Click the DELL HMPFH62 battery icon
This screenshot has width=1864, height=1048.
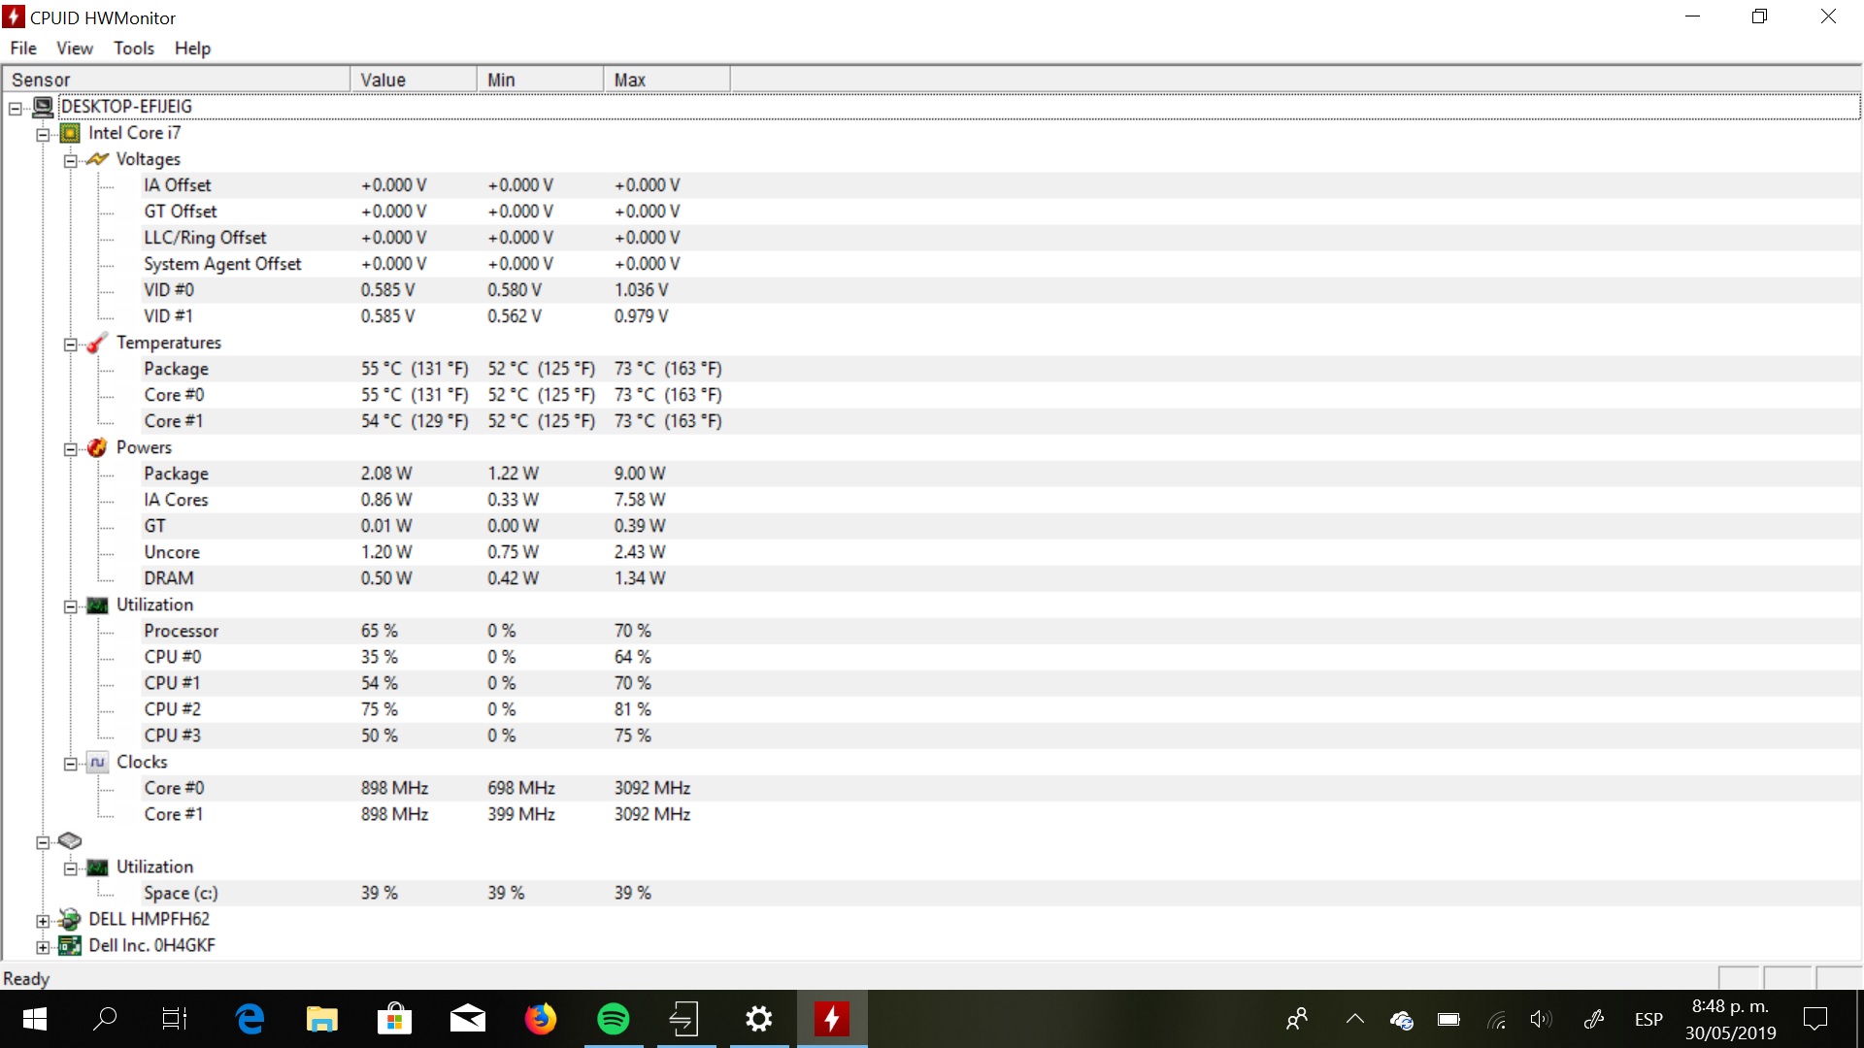(70, 919)
